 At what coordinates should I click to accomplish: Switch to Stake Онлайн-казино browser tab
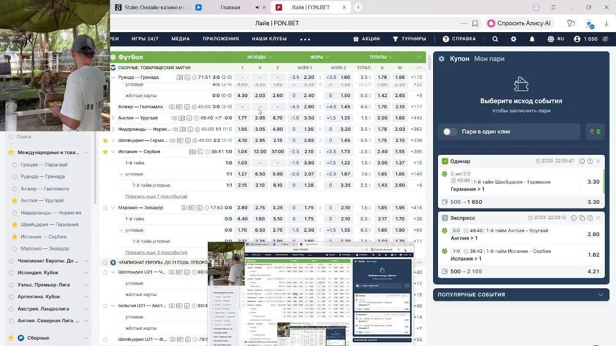tap(150, 7)
